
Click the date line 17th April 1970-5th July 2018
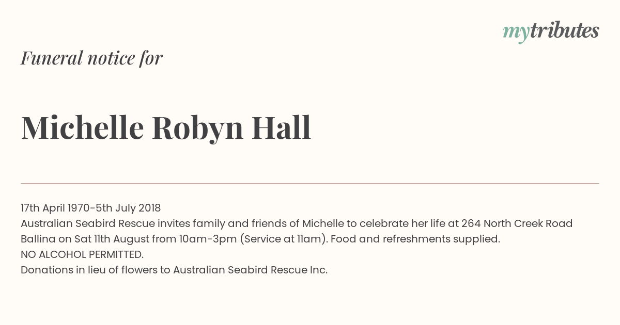(x=91, y=208)
